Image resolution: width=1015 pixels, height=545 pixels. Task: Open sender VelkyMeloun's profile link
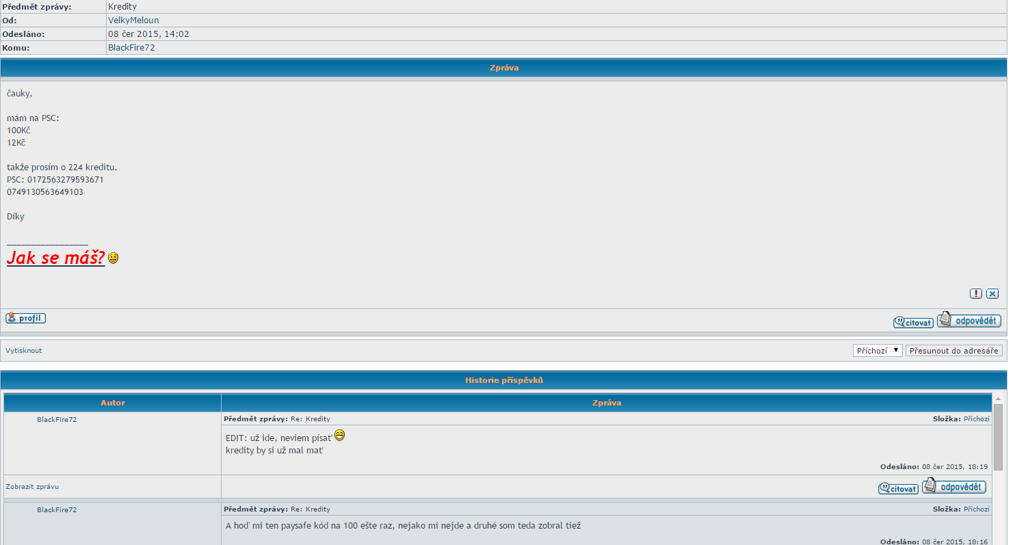(x=133, y=21)
